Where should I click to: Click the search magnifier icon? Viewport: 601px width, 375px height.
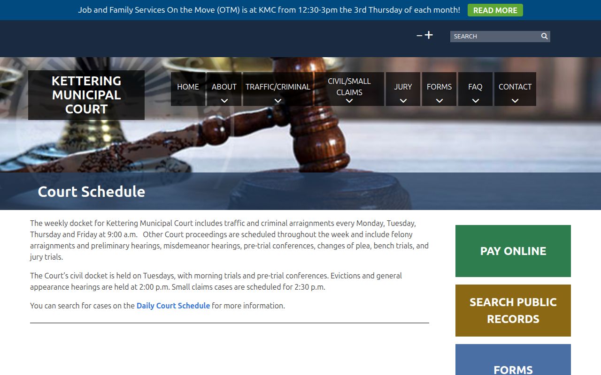544,36
